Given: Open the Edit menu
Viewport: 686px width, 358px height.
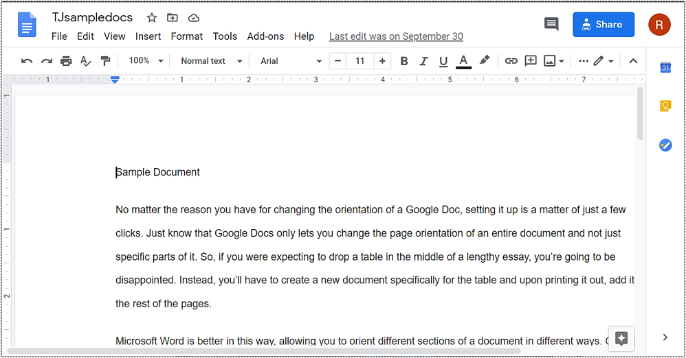Looking at the screenshot, I should tap(85, 36).
